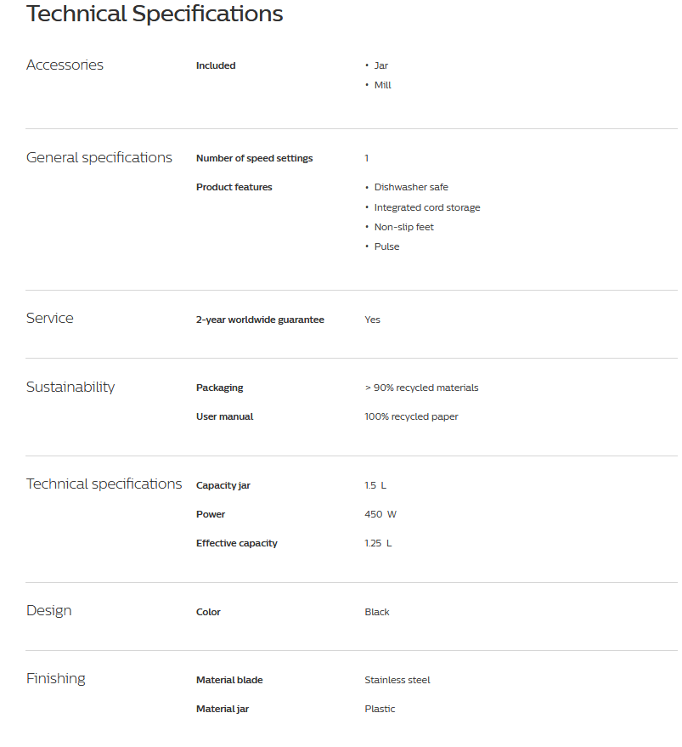Click the Stainless steel blade material value
Screen dimensions: 682x747
click(397, 680)
